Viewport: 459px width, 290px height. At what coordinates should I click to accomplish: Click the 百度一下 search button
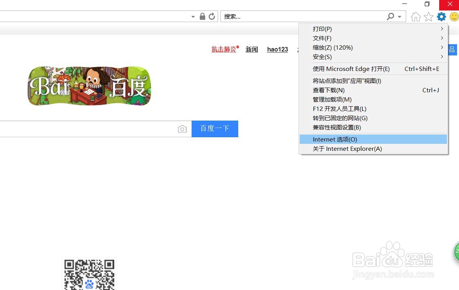pyautogui.click(x=215, y=129)
